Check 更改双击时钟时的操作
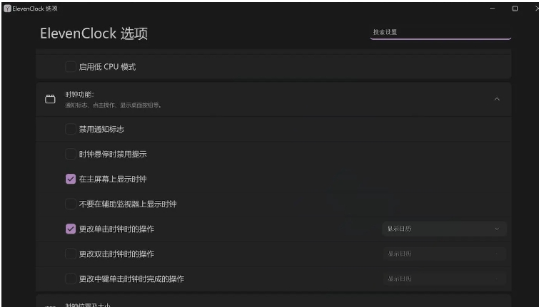The height and width of the screenshot is (307, 539). point(70,254)
